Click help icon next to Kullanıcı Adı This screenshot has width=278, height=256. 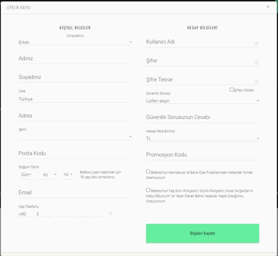256,43
